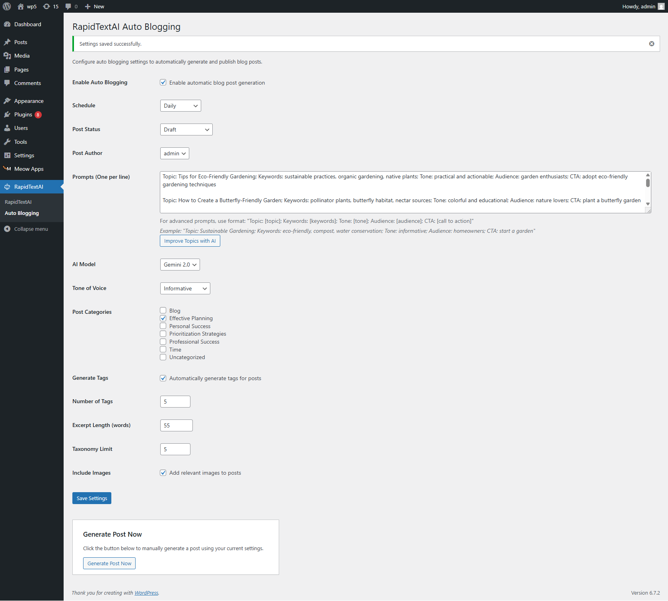Screen dimensions: 668x601
Task: Click the Plugins plug icon
Action: 7,114
